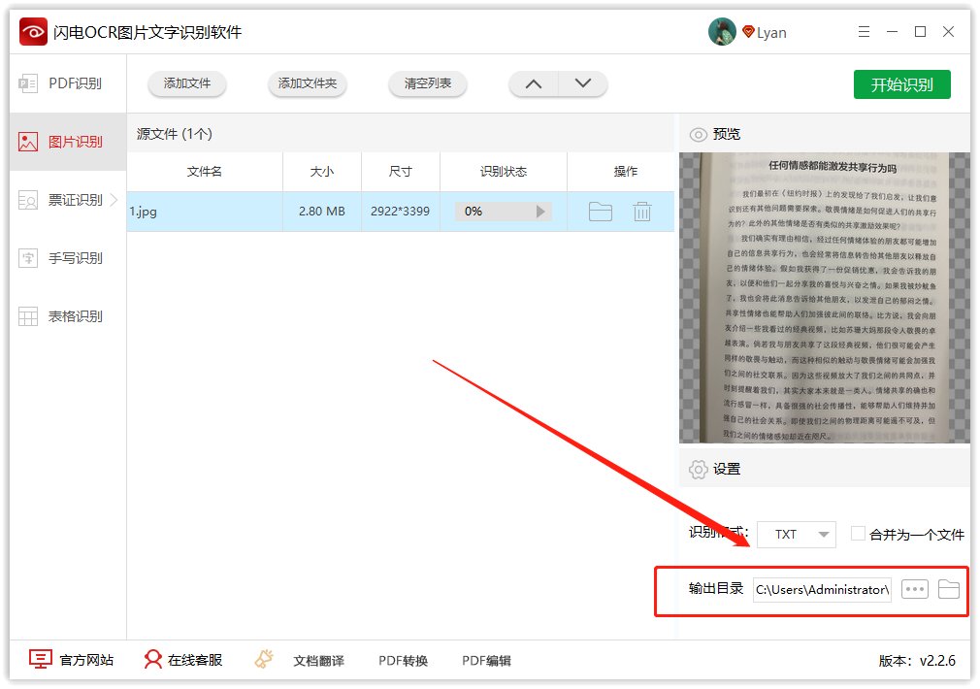Screen dimensions: 980x689
Task: Open the TXT recognition format dropdown
Action: pos(796,533)
